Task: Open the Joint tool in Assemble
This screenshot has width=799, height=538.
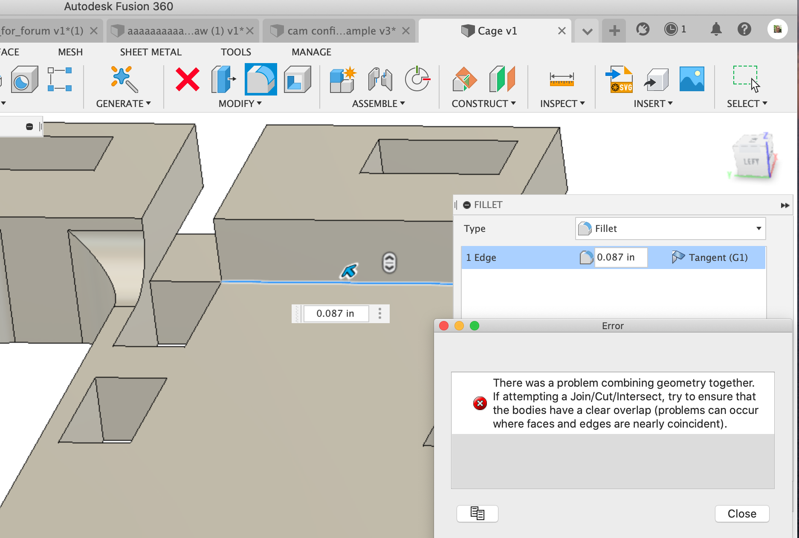Action: (379, 79)
